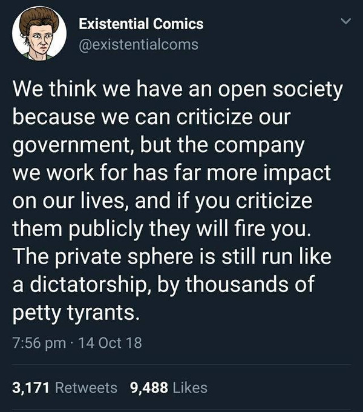Click the Likes label

point(190,387)
